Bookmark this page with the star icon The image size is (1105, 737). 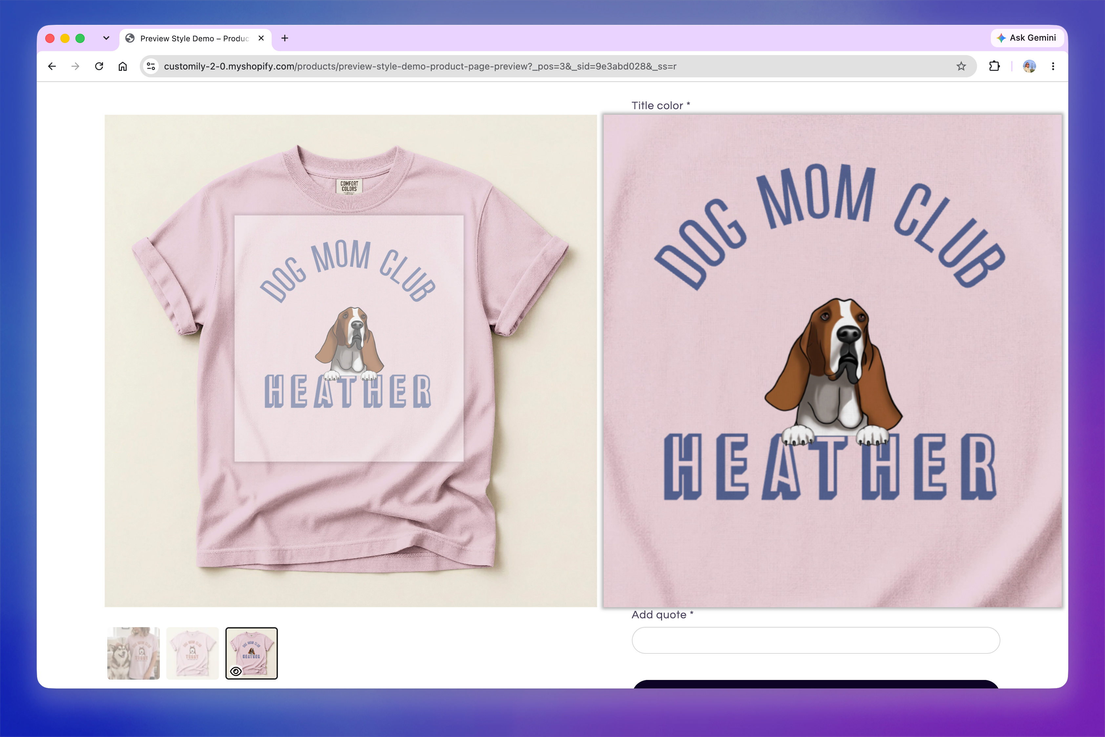coord(961,66)
